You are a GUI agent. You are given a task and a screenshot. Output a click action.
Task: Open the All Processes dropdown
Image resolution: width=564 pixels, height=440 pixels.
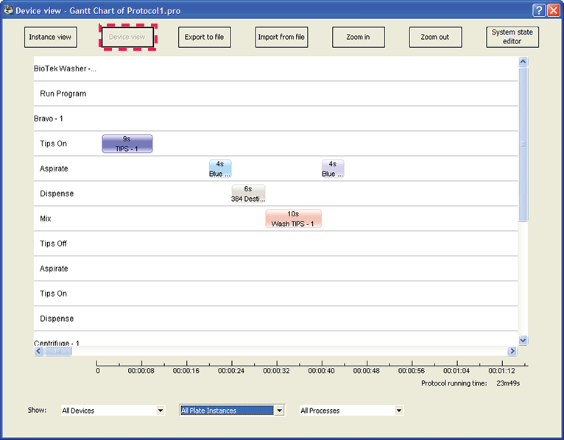pos(398,411)
